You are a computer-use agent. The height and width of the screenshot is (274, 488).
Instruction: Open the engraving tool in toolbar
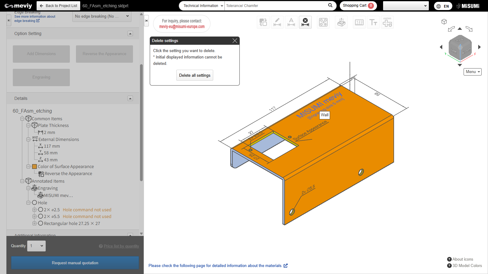click(341, 22)
